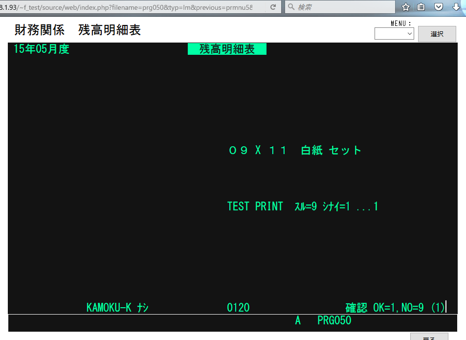
Task: Click the TEST PRINT prompt line
Action: coord(303,206)
